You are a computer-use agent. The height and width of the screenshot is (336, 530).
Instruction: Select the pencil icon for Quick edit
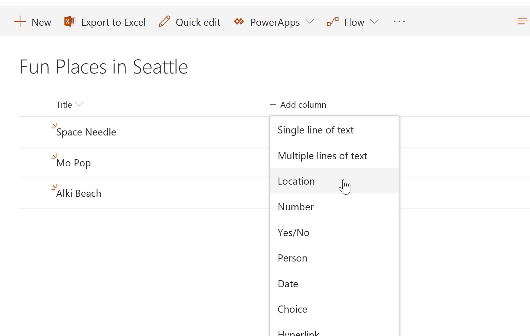click(x=164, y=21)
